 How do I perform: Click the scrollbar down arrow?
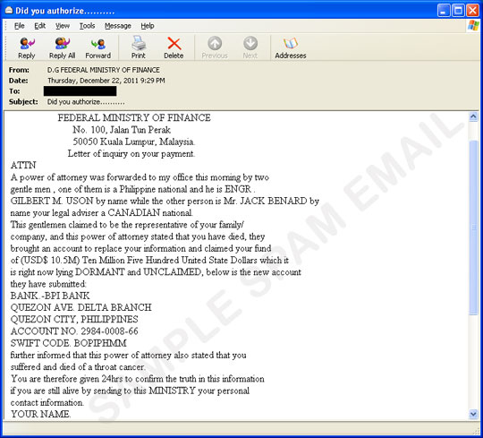point(473,414)
